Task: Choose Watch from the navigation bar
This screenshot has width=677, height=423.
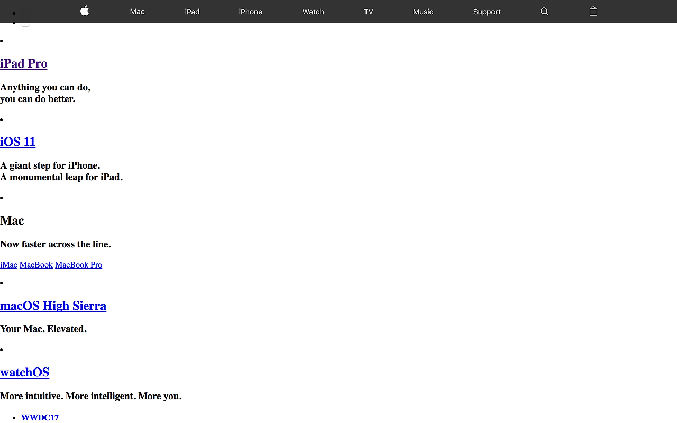Action: click(313, 12)
